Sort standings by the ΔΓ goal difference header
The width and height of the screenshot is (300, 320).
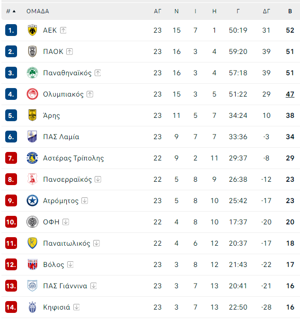click(266, 11)
